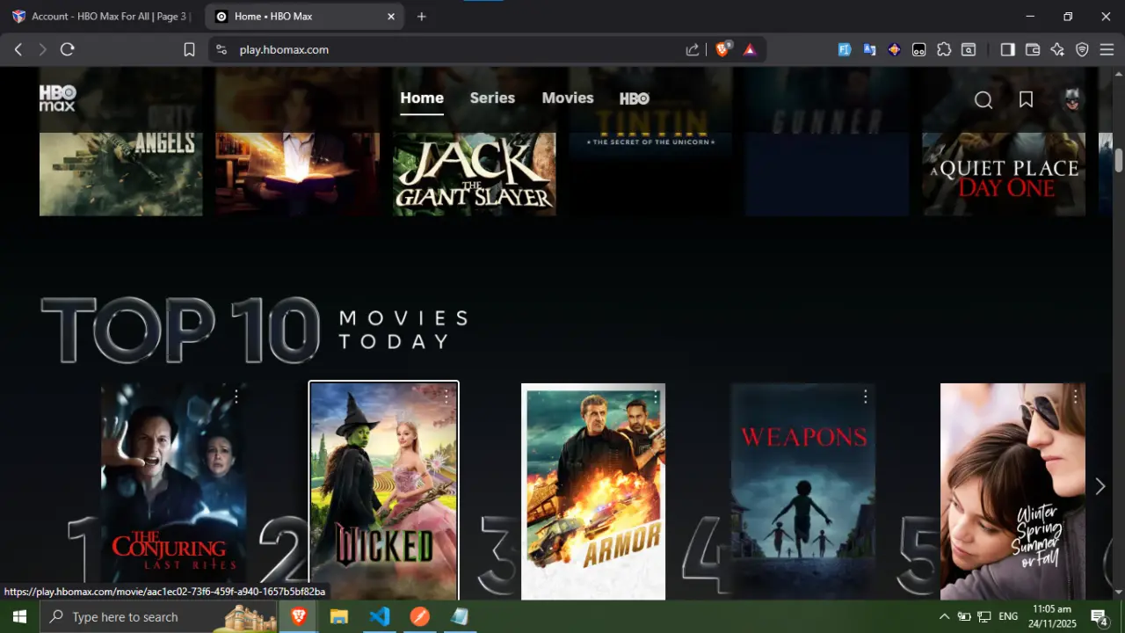Show next Top 10 movies with right arrow
The image size is (1125, 633).
coord(1100,486)
